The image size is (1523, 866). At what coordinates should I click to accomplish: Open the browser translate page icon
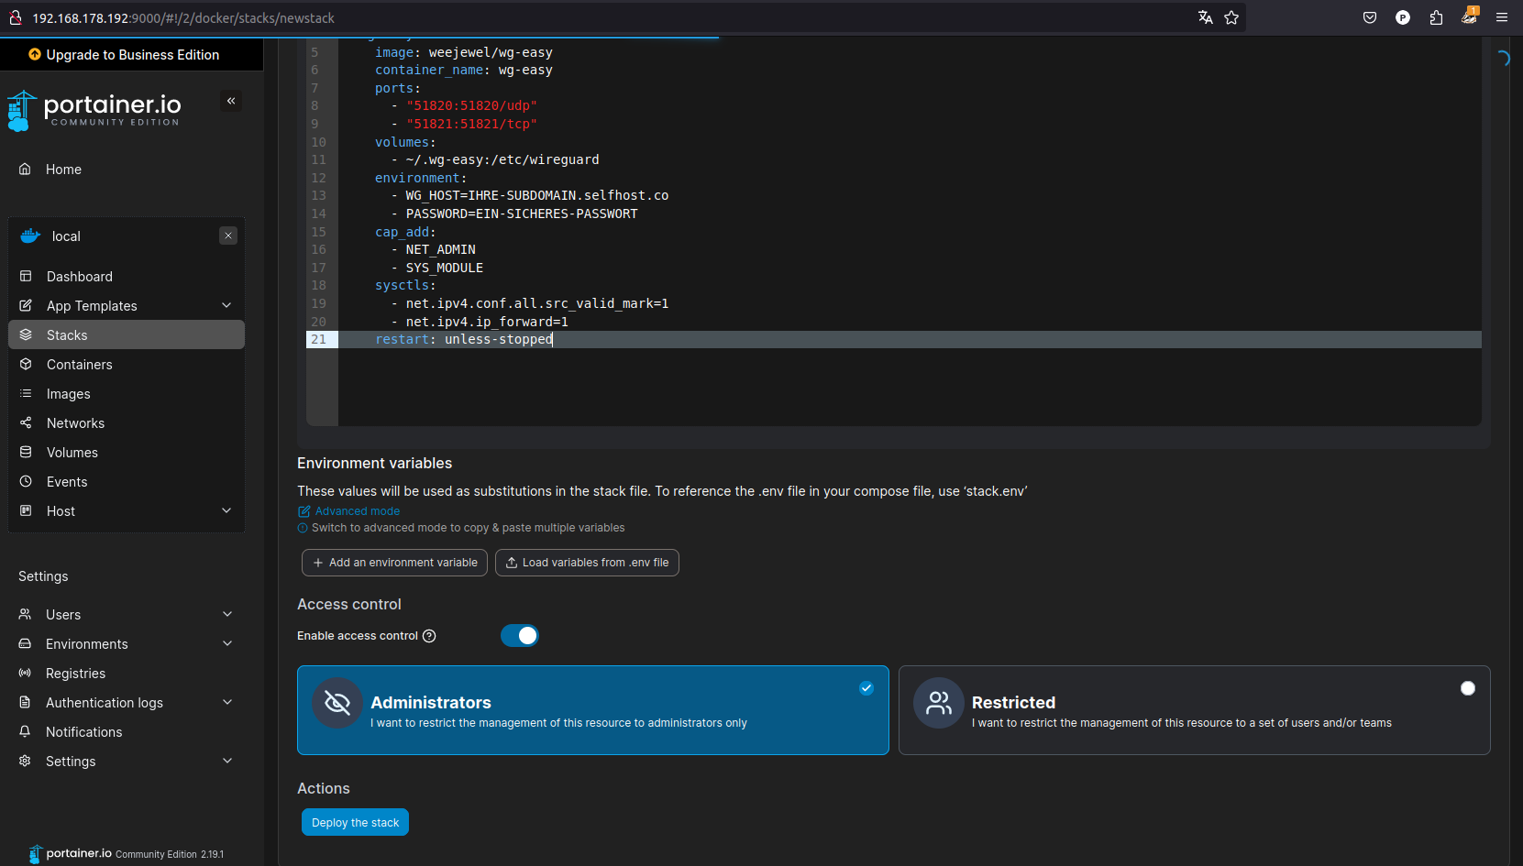click(x=1205, y=17)
